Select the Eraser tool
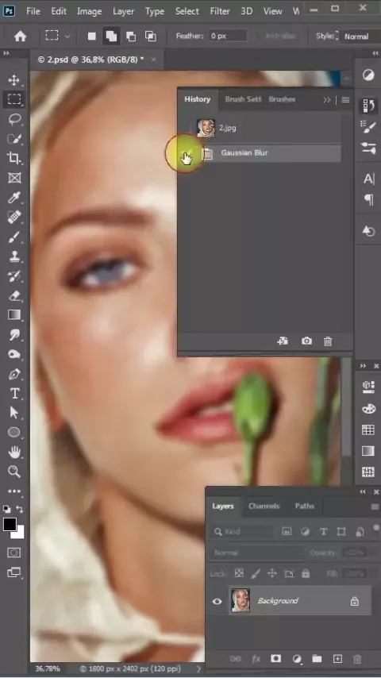Image resolution: width=381 pixels, height=678 pixels. click(13, 296)
